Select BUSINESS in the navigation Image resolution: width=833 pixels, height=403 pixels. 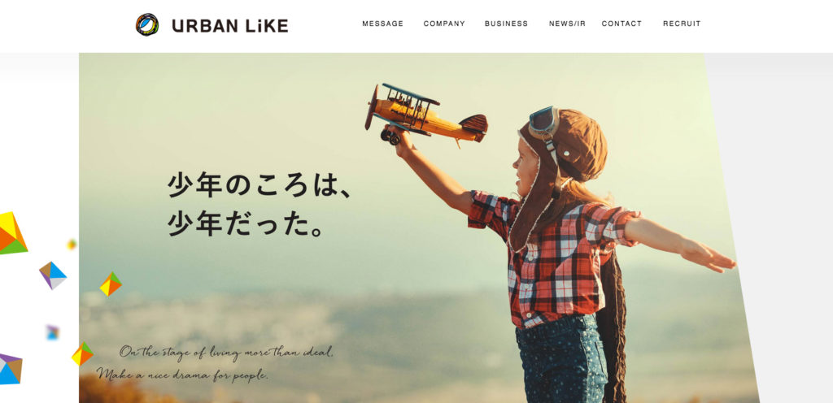point(506,24)
